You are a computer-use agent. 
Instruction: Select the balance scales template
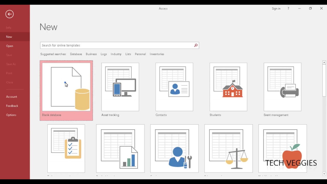[229, 148]
